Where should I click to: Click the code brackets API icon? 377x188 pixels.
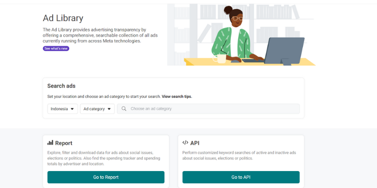[185, 143]
